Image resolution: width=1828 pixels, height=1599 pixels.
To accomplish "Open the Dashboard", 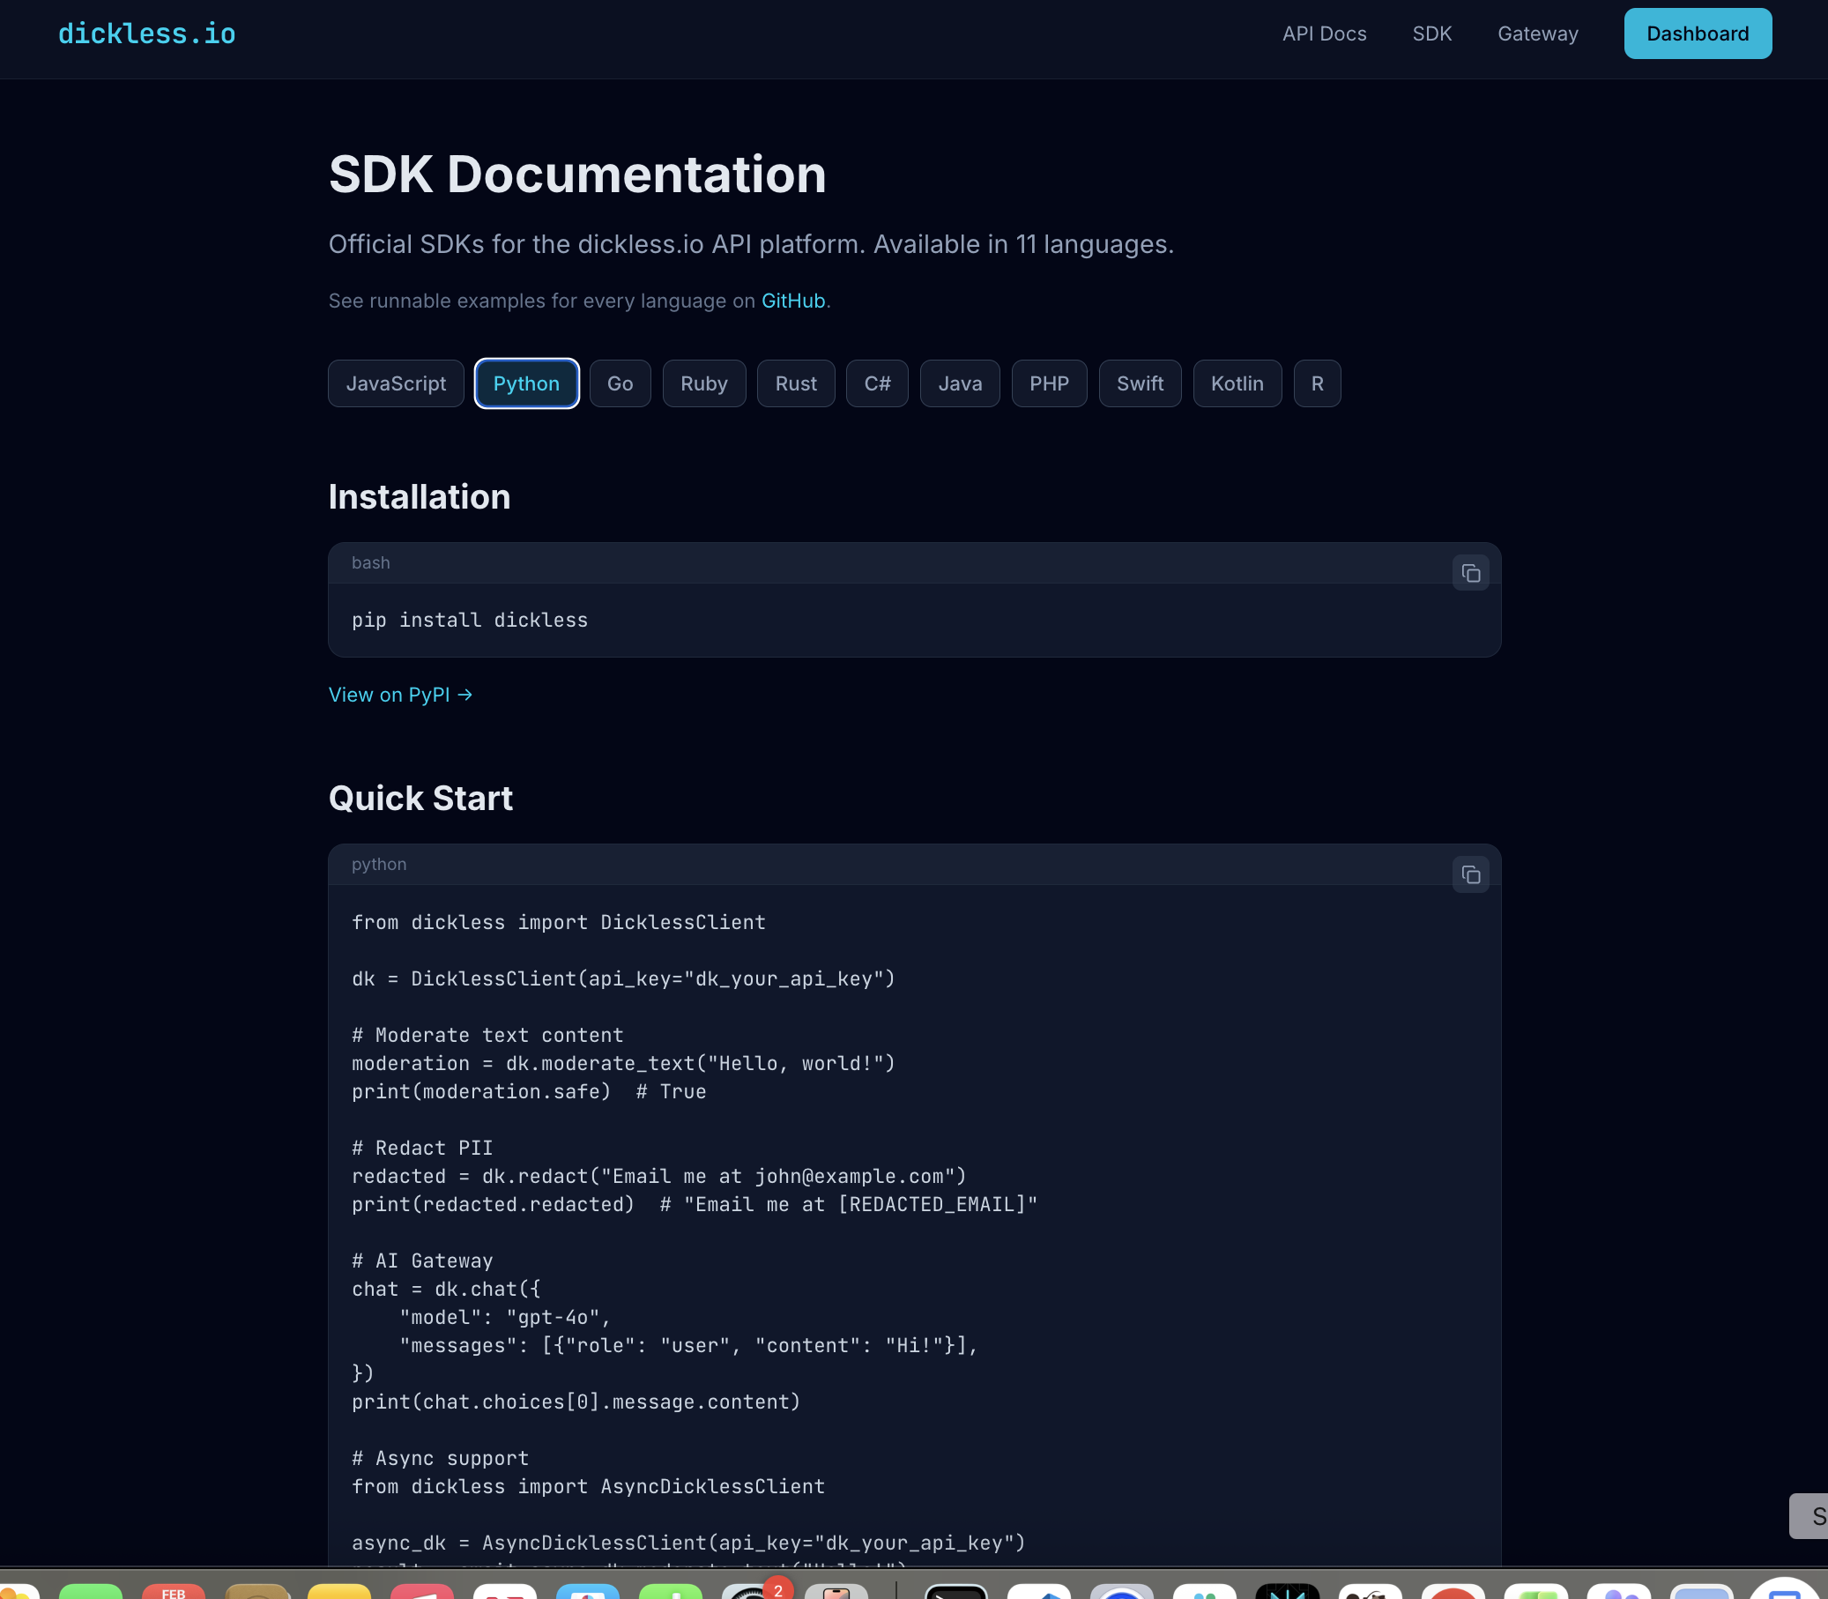I will coord(1696,33).
